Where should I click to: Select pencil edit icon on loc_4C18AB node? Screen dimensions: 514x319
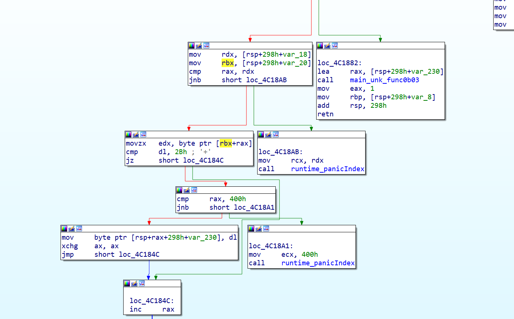click(268, 134)
